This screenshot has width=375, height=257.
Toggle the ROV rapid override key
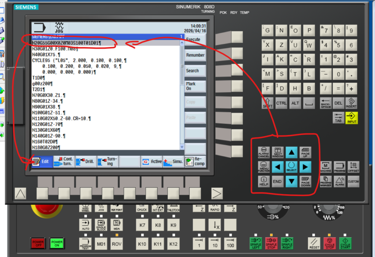coord(116,243)
